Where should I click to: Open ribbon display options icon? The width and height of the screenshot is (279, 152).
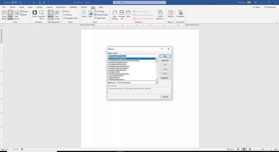coord(255,3)
